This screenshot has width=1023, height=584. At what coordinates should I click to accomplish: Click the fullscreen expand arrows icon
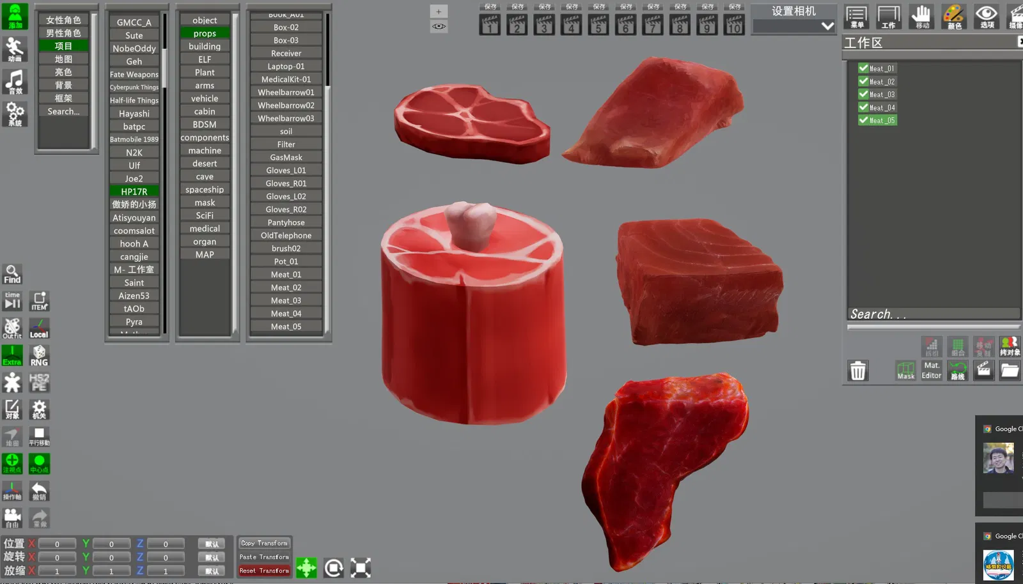(361, 567)
